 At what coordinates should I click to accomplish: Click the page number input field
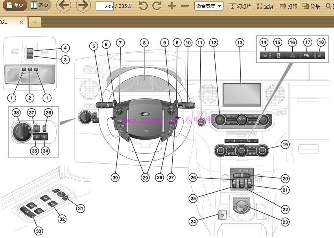(x=104, y=6)
